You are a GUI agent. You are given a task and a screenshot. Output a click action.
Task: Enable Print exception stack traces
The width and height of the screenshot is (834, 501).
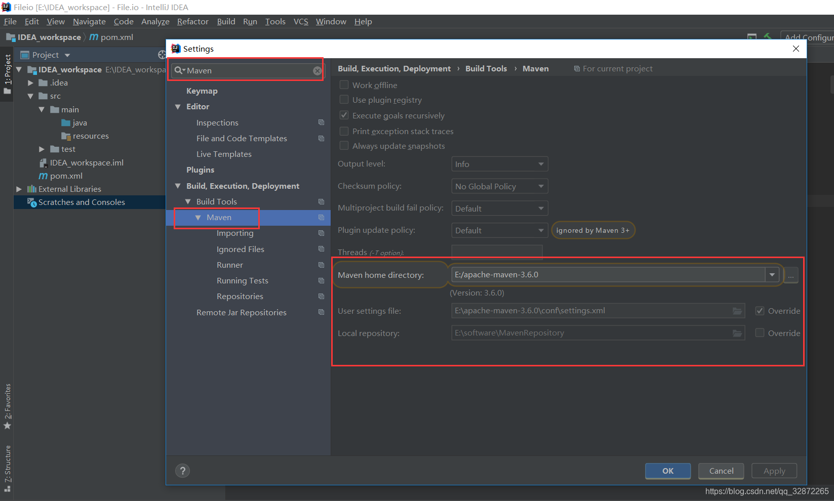[x=344, y=131]
